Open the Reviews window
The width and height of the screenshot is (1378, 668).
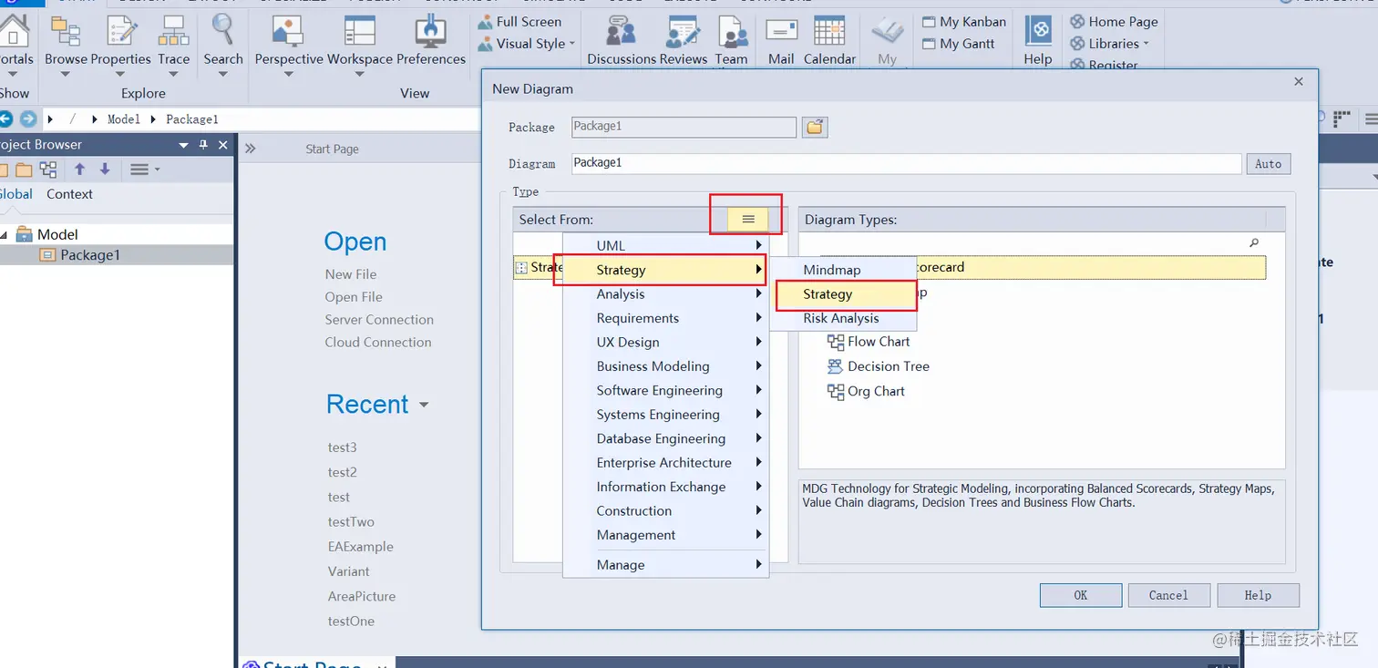[x=684, y=41]
